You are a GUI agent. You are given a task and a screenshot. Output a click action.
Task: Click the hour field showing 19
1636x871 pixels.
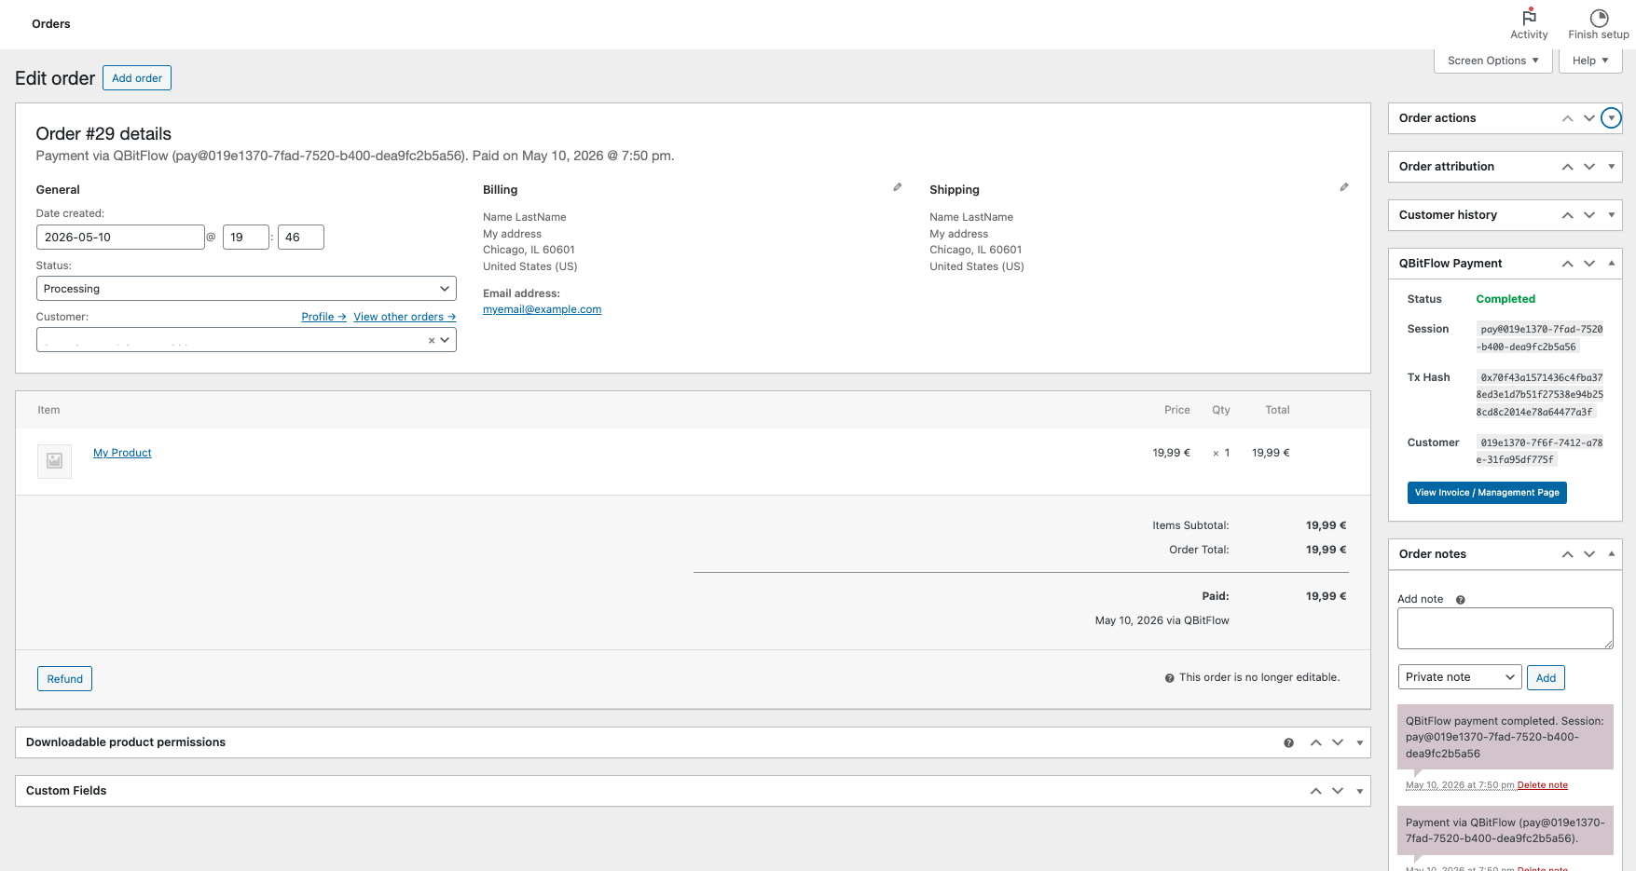click(246, 238)
